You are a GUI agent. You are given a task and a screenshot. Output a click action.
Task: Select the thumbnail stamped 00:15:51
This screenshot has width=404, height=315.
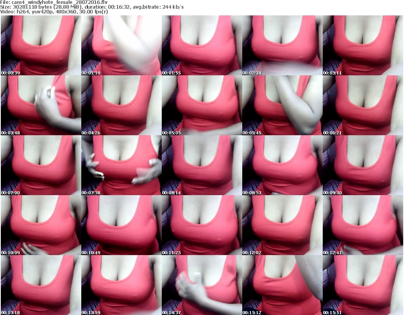[x=363, y=285]
